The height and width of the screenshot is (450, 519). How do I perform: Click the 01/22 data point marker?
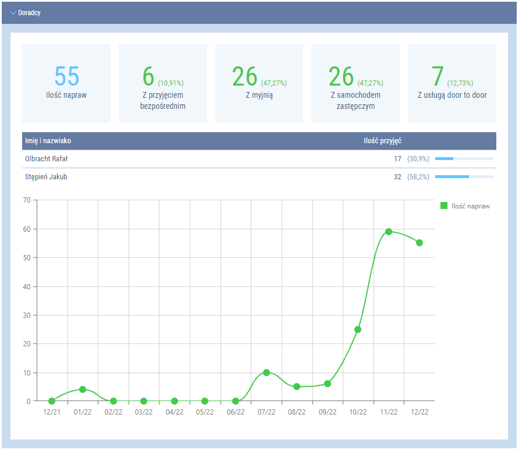83,389
